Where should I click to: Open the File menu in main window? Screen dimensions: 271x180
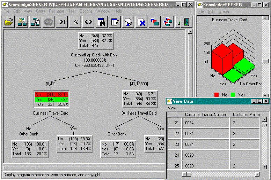[6, 11]
